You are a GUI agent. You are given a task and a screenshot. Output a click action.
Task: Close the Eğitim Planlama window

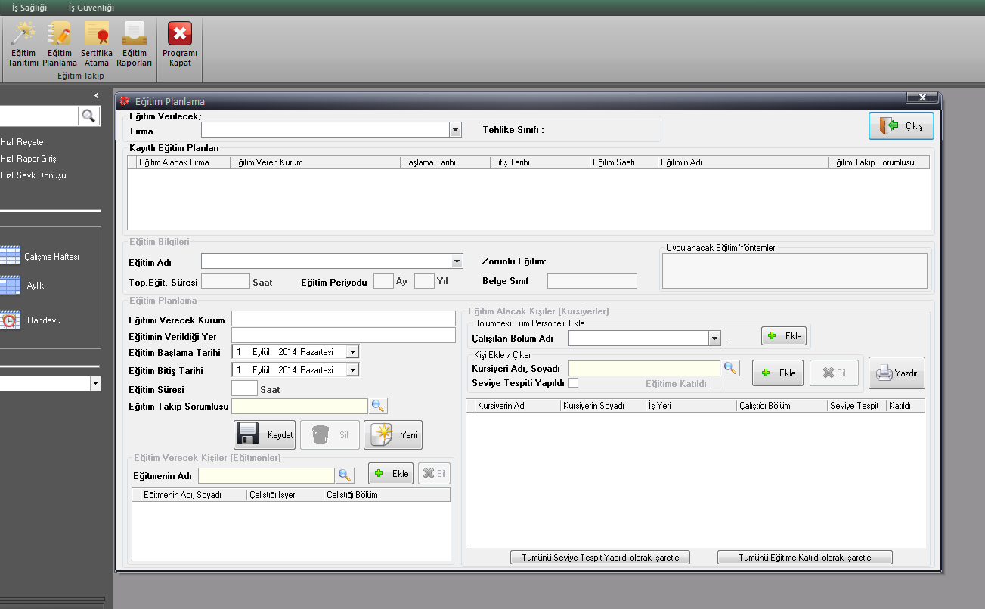tap(922, 97)
